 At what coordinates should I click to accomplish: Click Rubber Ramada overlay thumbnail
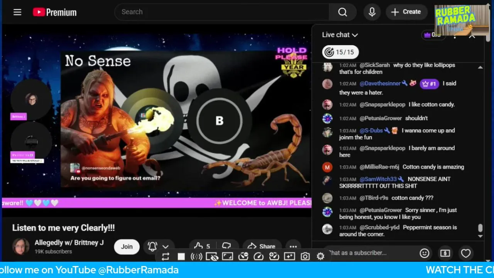tap(462, 20)
